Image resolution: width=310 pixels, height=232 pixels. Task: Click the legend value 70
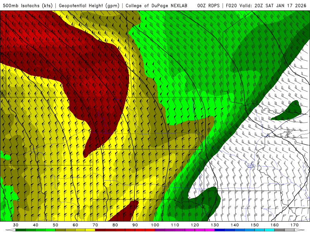point(95,225)
